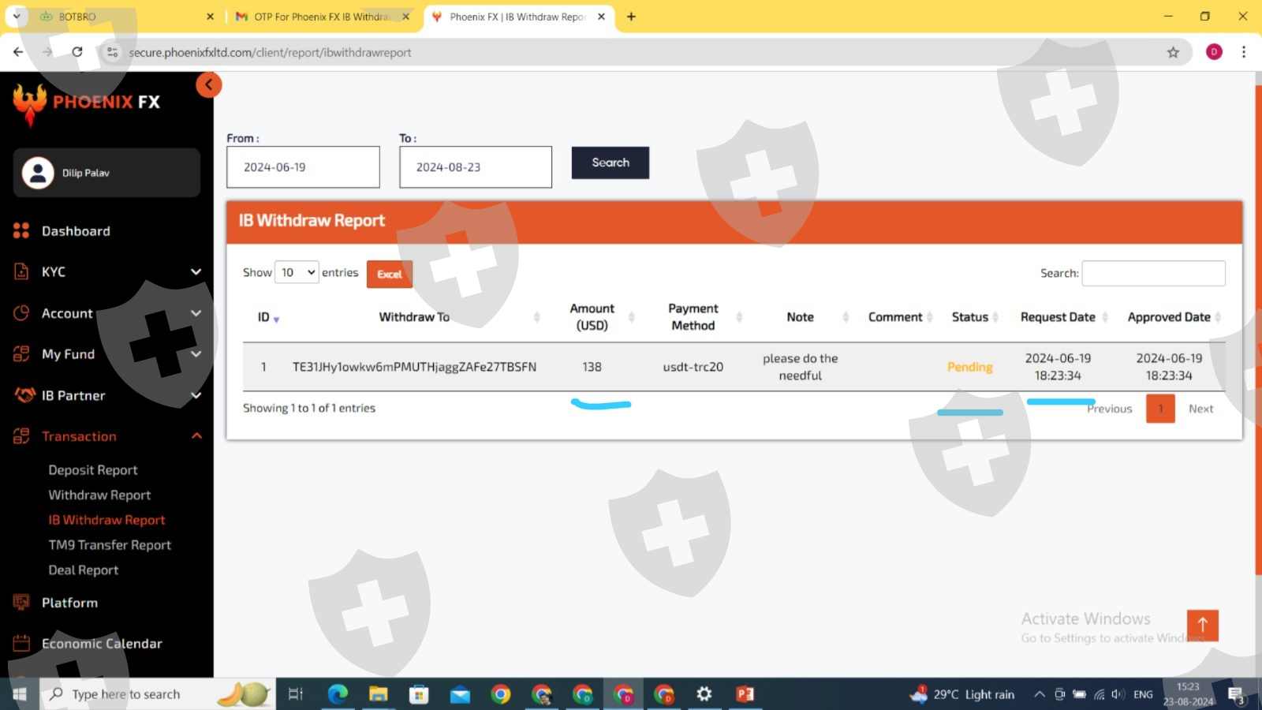Open a new browser tab
Image resolution: width=1262 pixels, height=710 pixels.
point(631,17)
